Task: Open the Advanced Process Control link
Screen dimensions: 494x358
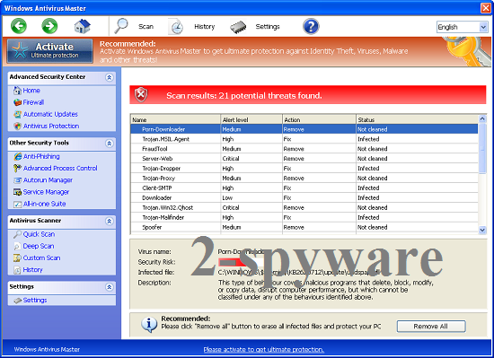Action: tap(60, 169)
